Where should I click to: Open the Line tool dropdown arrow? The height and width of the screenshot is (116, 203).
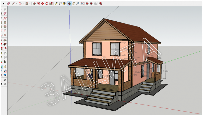point(16,3)
